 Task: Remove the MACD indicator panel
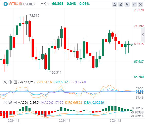[x=5, y=102]
